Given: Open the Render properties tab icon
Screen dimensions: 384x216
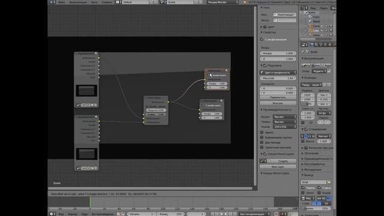Looking at the screenshot, I should coord(312,45).
